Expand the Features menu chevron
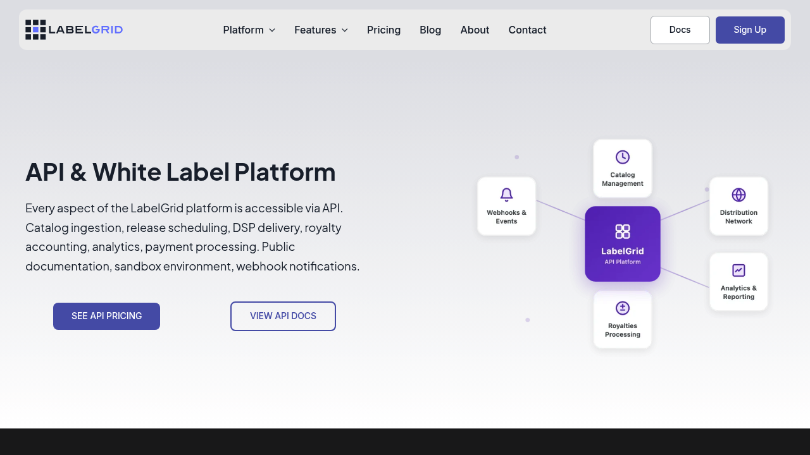The width and height of the screenshot is (810, 455). point(345,30)
